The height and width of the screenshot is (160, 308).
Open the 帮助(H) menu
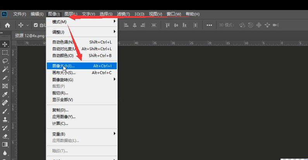pyautogui.click(x=193, y=14)
